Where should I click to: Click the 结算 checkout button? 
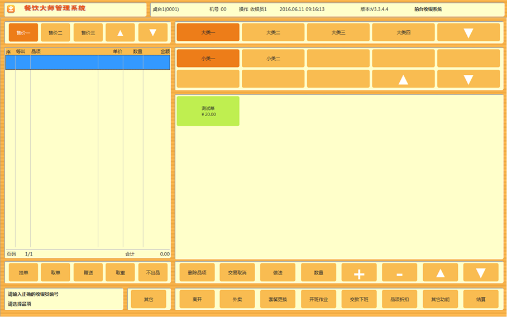[x=480, y=299]
